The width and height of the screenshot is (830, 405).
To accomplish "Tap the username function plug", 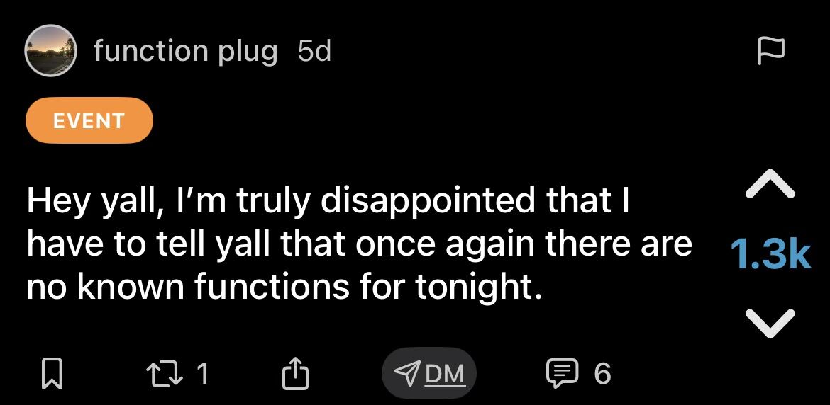I will 185,51.
